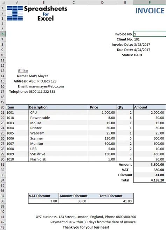Select row 20 header
166x230 pixels.
(x=3, y=107)
